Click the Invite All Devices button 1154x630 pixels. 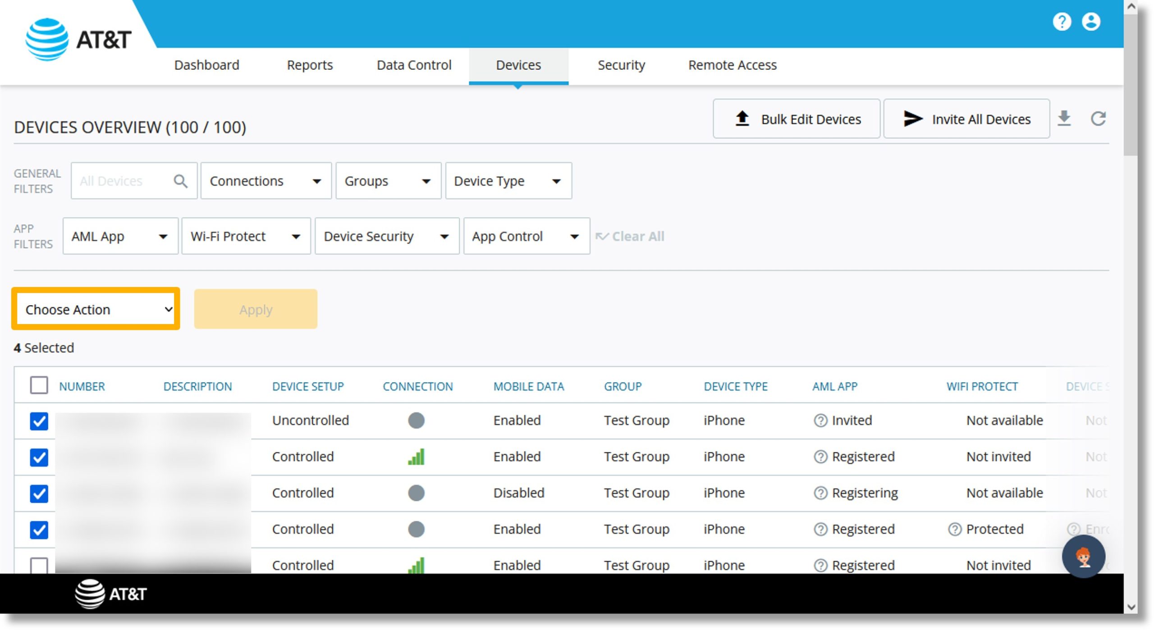tap(966, 119)
